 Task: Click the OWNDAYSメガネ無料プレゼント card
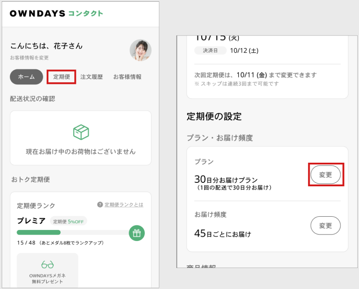point(47,270)
